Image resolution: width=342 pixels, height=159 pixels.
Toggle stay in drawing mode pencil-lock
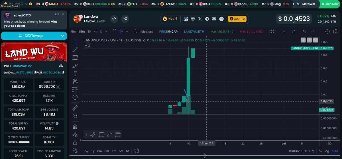click(75, 135)
